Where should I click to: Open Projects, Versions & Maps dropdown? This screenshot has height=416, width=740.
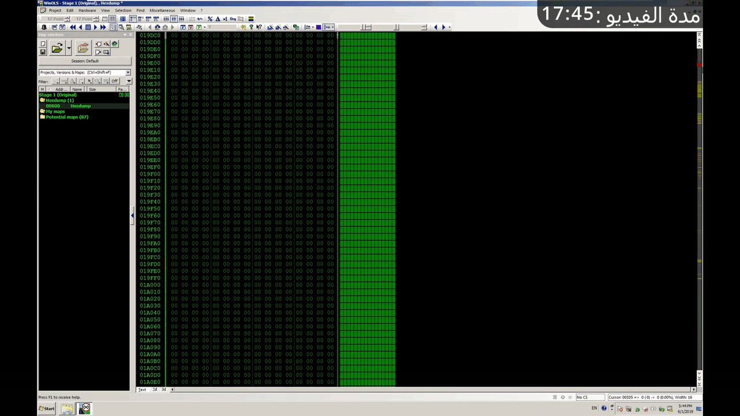click(128, 73)
